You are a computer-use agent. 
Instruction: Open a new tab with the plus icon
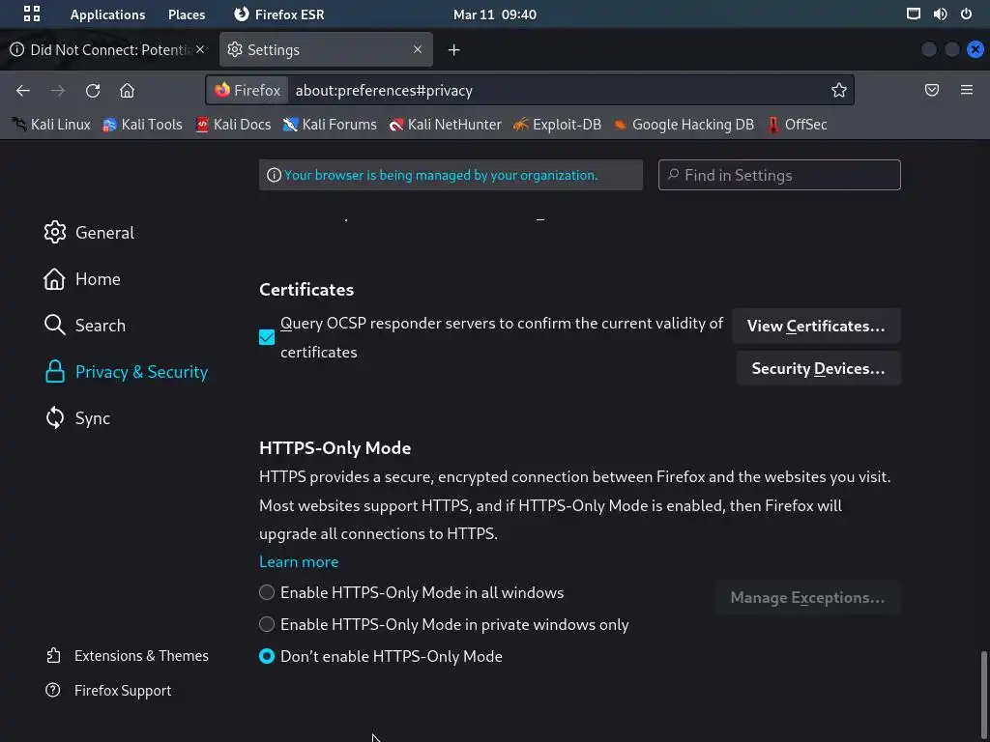point(453,49)
